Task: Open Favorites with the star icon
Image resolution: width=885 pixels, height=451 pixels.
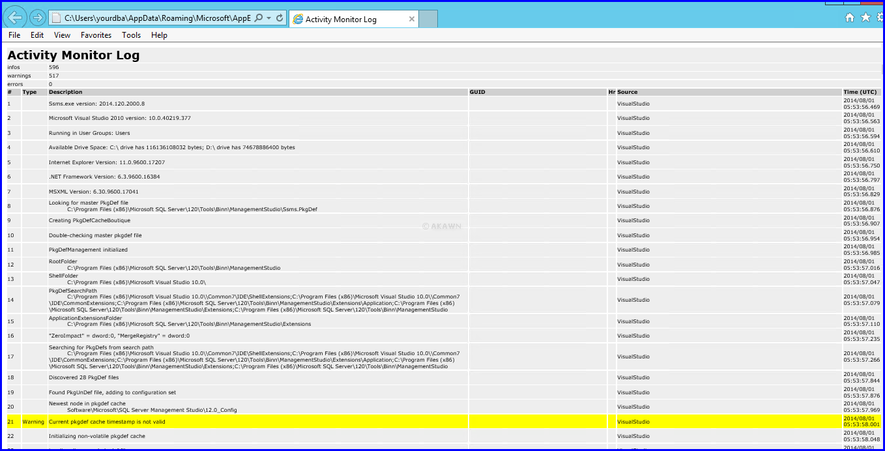Action: pos(865,17)
